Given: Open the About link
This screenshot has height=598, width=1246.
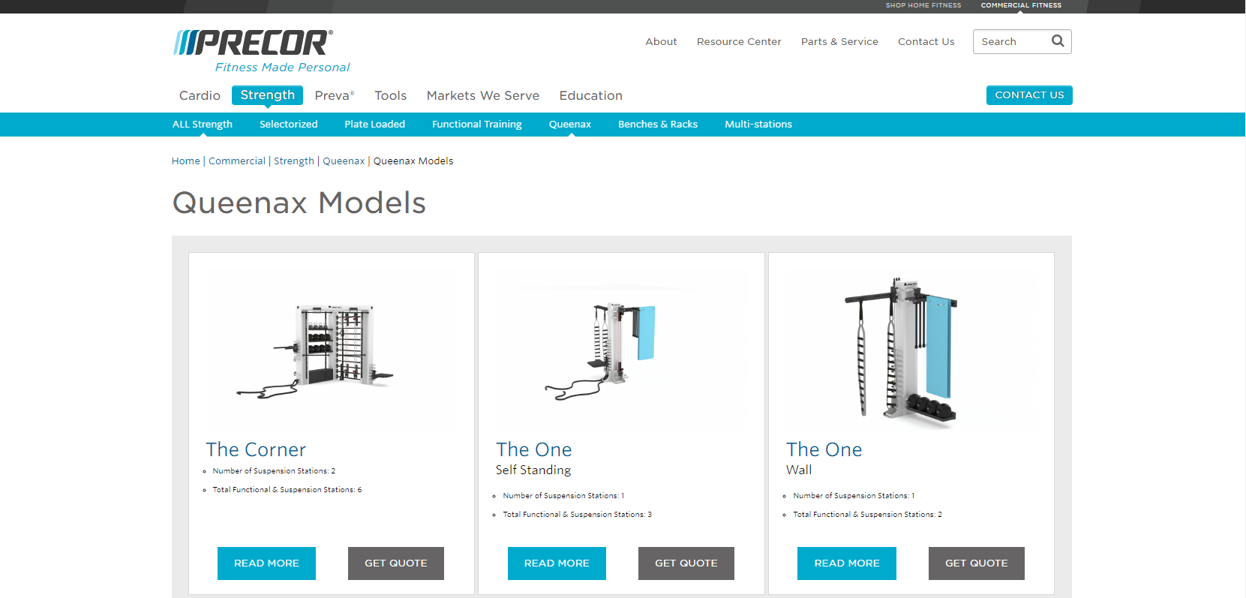Looking at the screenshot, I should 661,42.
